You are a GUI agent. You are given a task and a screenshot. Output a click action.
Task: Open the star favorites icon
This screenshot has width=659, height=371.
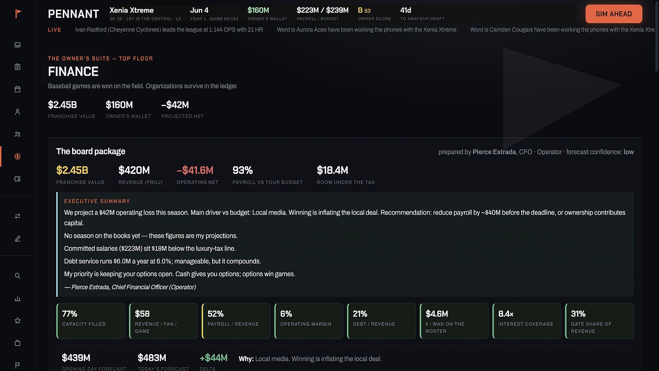pos(18,321)
